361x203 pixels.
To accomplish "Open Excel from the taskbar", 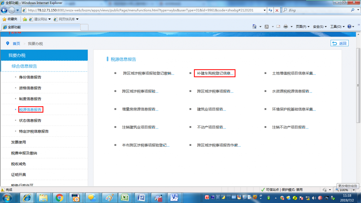I will pos(125,197).
